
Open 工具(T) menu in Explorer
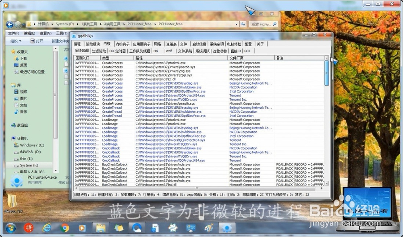[x=62, y=33]
